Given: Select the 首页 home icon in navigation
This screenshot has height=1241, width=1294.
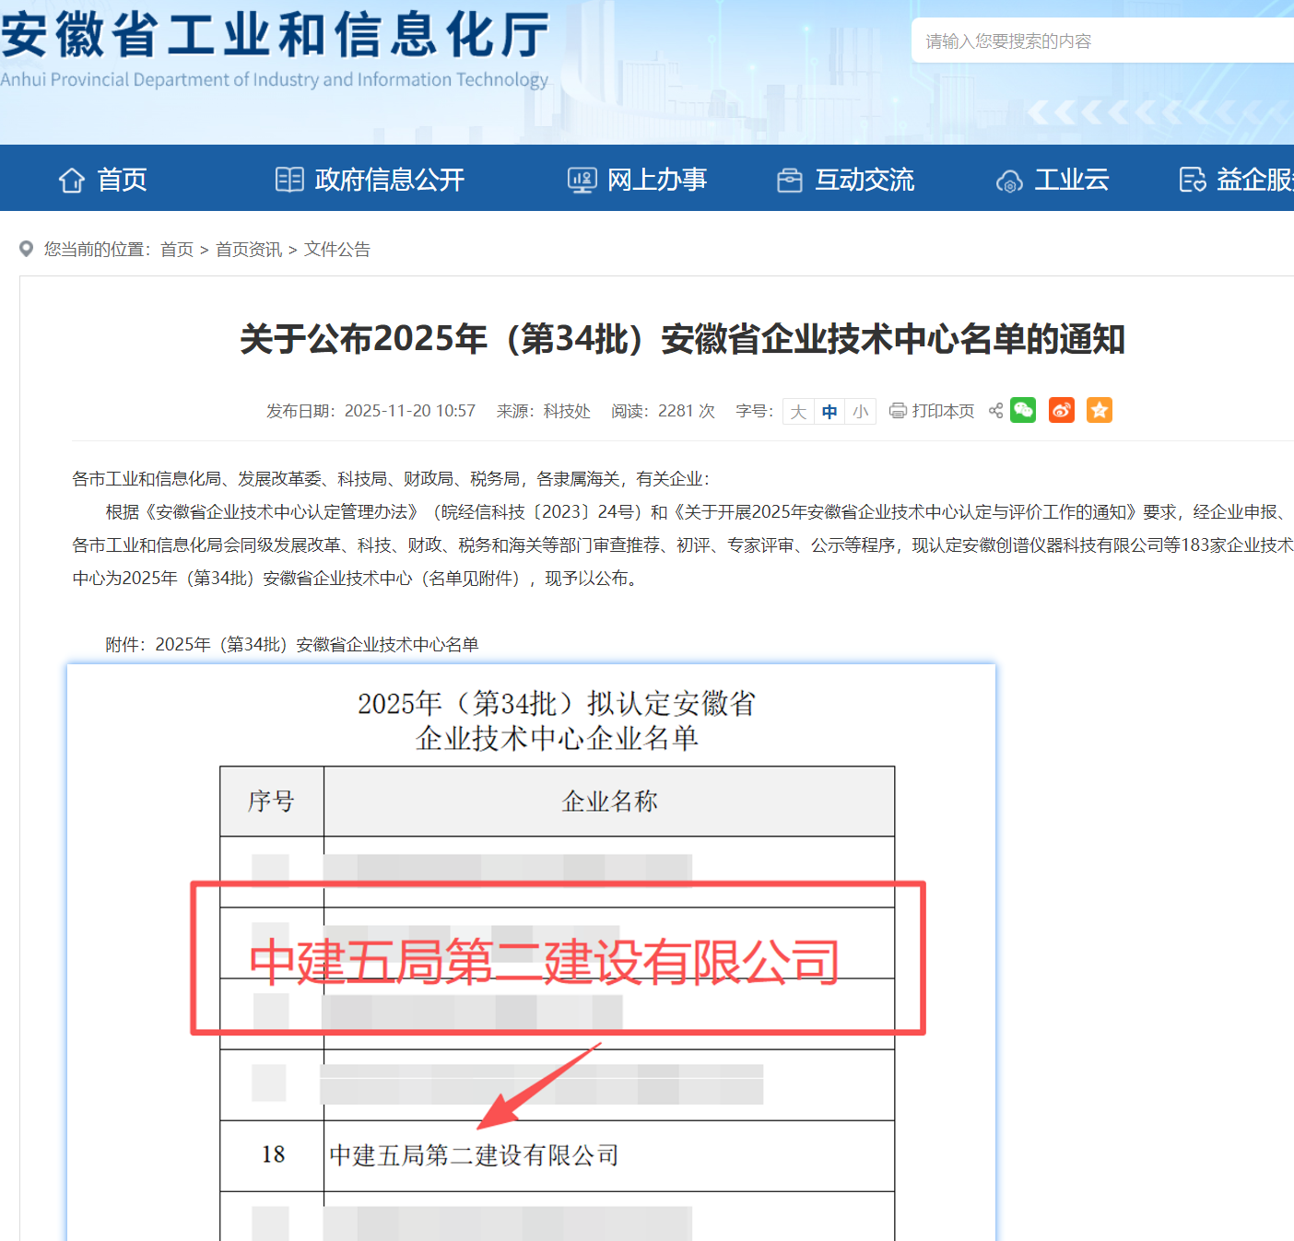Looking at the screenshot, I should point(72,179).
